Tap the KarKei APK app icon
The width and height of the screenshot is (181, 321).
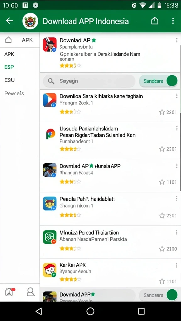point(50,270)
